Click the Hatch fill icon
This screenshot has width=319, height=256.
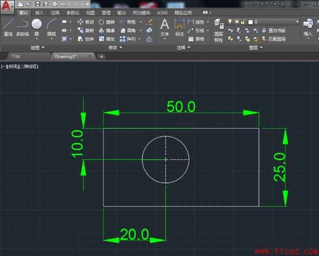click(x=64, y=39)
